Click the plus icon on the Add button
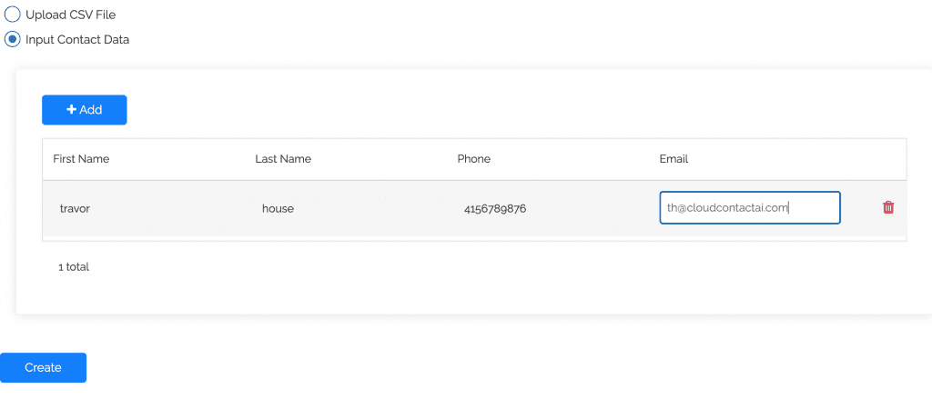This screenshot has height=399, width=932. point(72,110)
